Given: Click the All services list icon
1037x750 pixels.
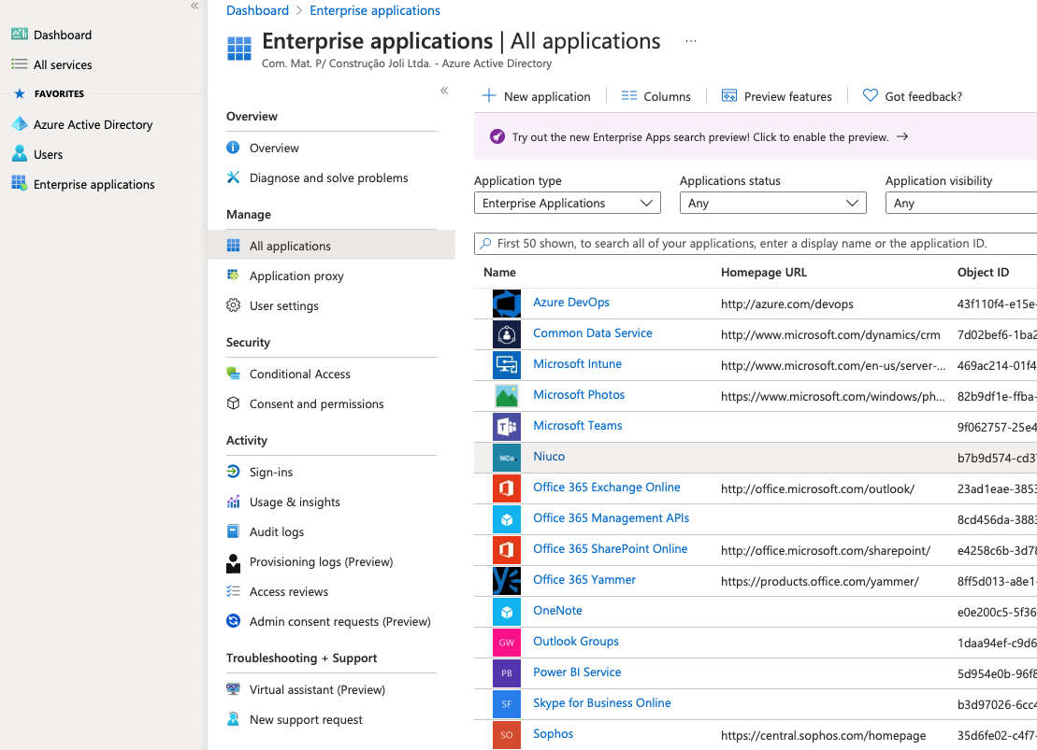Looking at the screenshot, I should pos(20,64).
